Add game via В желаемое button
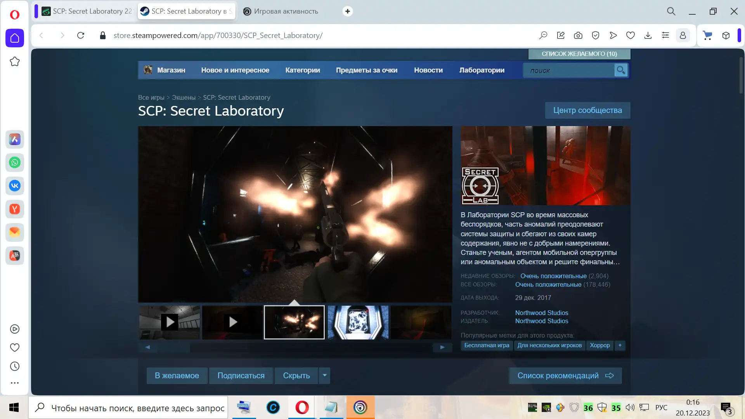Image resolution: width=745 pixels, height=419 pixels. point(177,376)
